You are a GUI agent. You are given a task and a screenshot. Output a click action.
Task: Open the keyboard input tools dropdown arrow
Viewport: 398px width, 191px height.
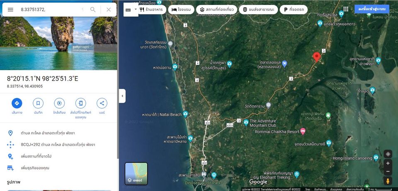(x=136, y=10)
